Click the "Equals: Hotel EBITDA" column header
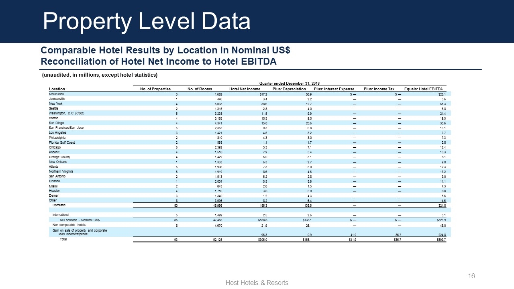 (x=424, y=89)
